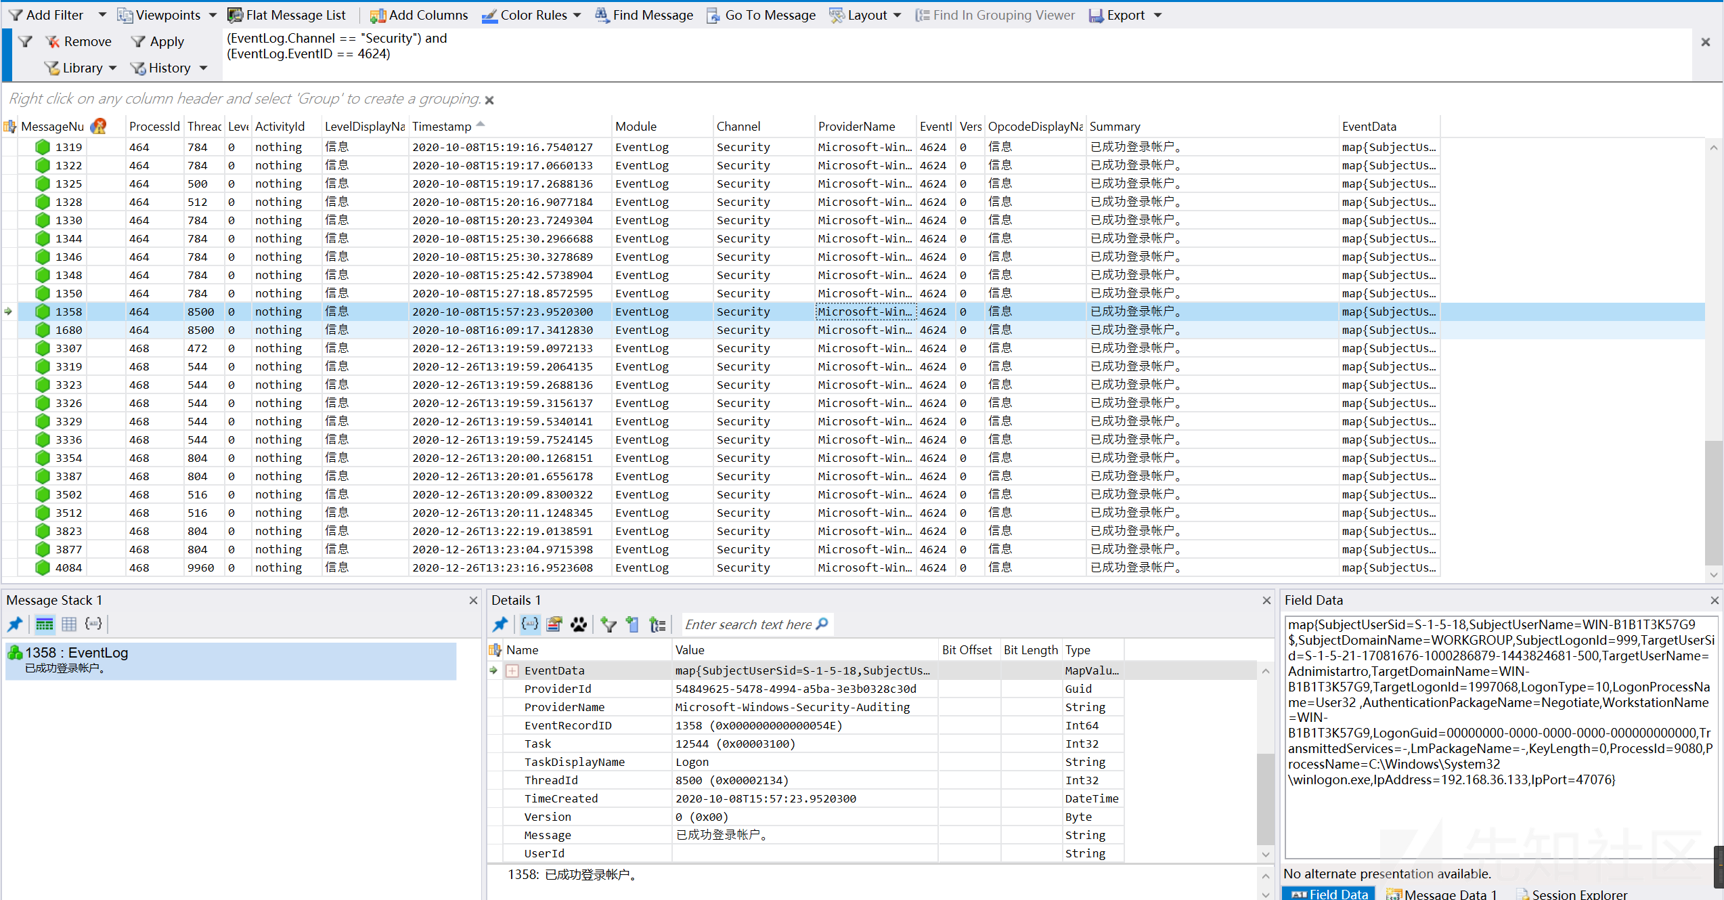
Task: Open the Export dropdown arrow
Action: pyautogui.click(x=1157, y=15)
